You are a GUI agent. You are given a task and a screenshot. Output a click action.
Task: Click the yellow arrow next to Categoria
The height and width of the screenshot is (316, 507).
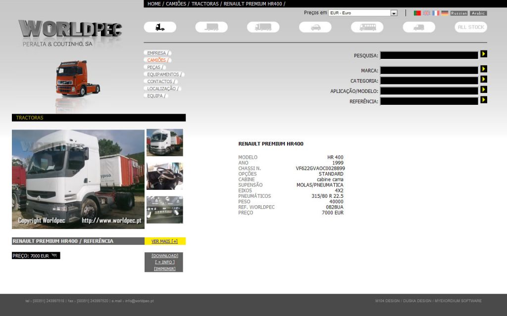[x=484, y=79]
